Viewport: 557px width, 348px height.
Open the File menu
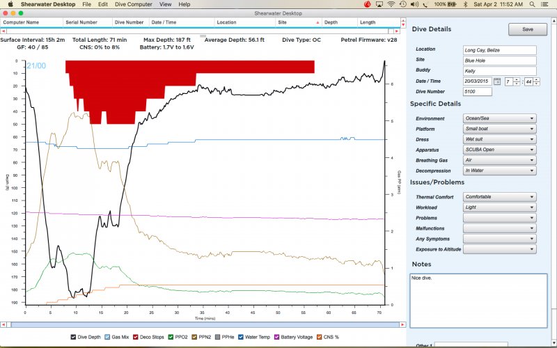pos(86,4)
